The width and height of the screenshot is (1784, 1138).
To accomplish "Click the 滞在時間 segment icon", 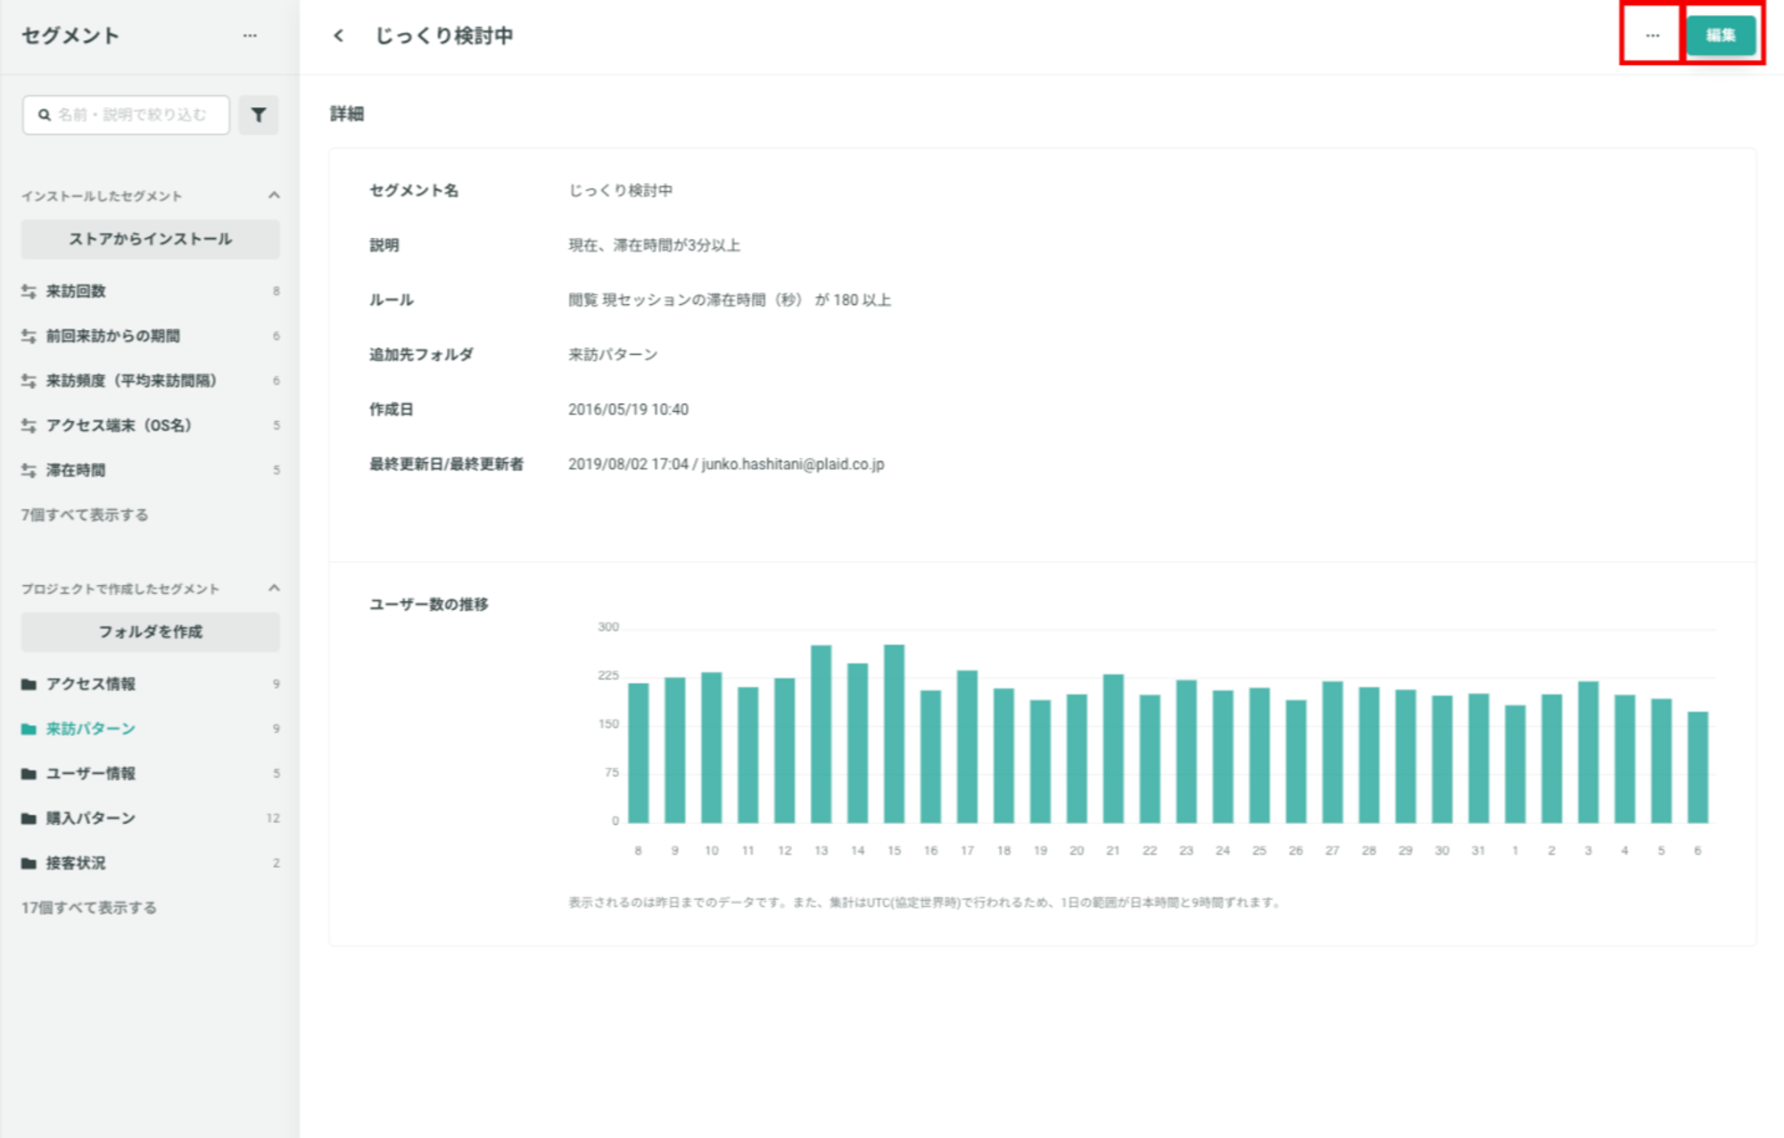I will (x=29, y=470).
